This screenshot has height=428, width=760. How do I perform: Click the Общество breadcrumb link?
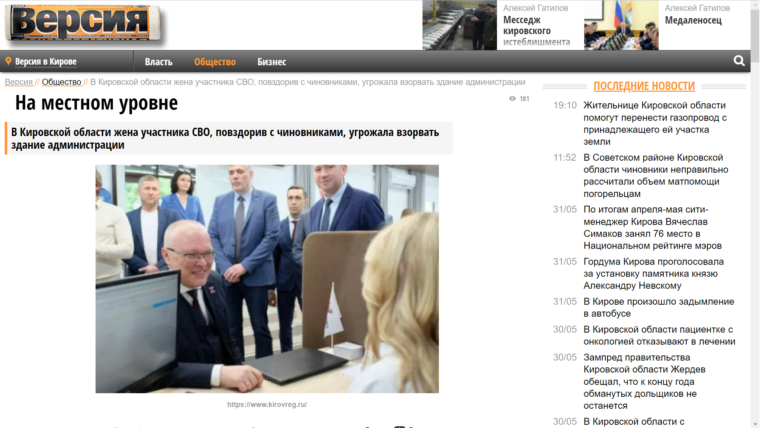click(x=62, y=82)
